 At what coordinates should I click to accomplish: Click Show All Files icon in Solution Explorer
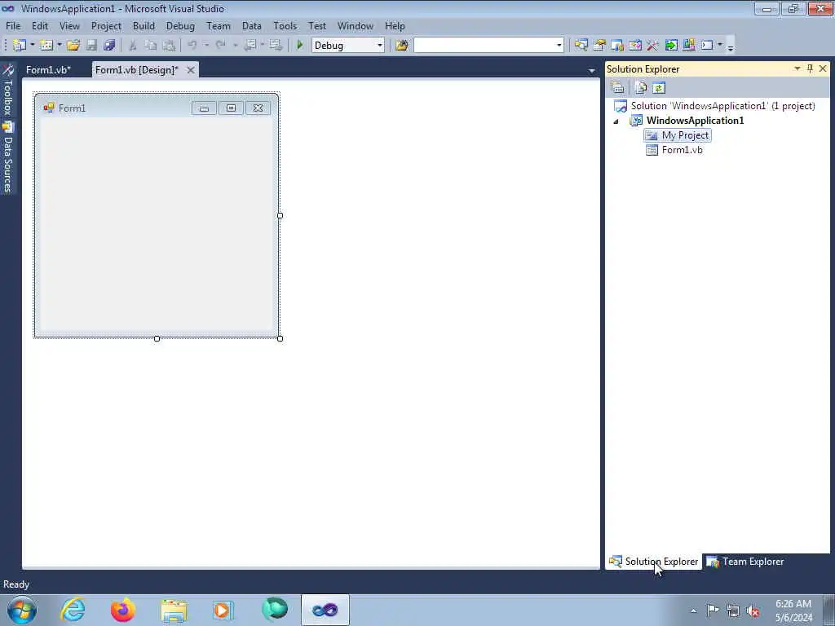point(641,88)
